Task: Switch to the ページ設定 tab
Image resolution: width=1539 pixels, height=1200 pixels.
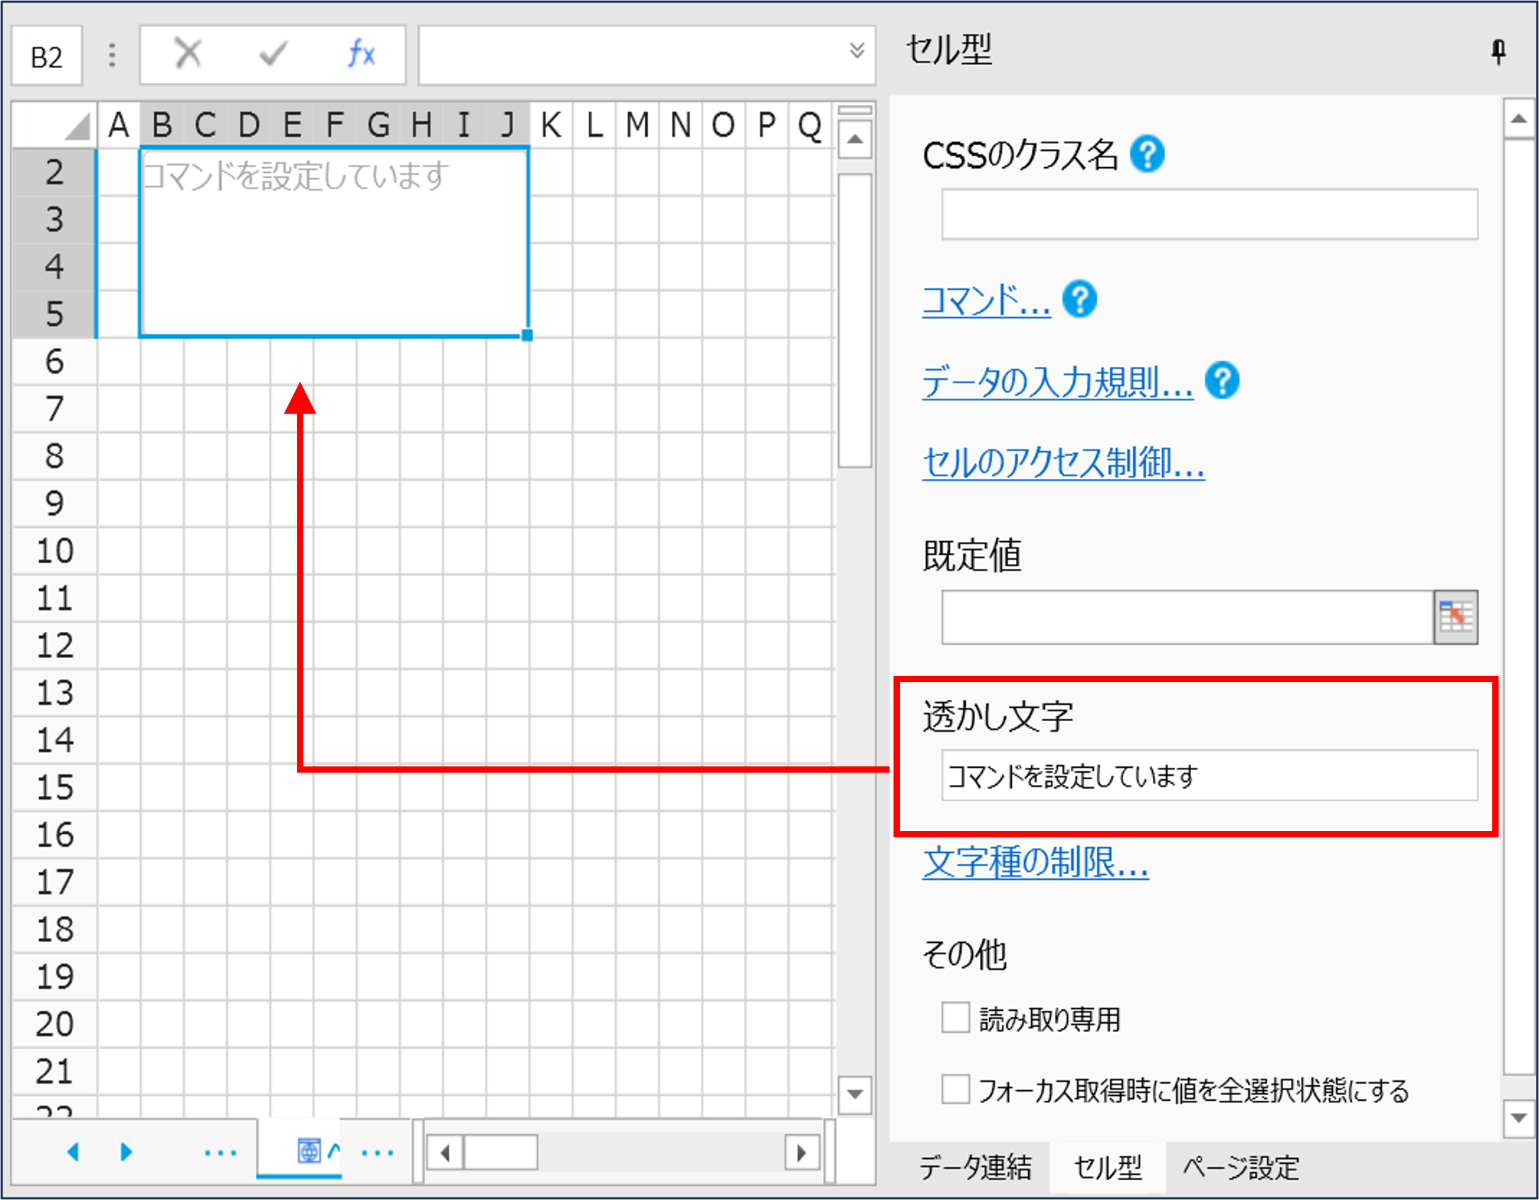Action: [1241, 1167]
